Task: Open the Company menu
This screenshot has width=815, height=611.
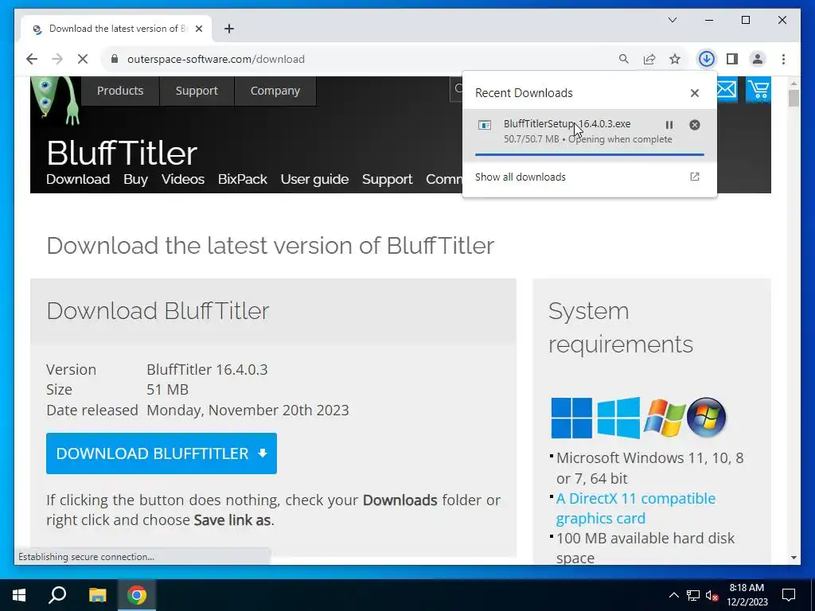Action: (x=275, y=91)
